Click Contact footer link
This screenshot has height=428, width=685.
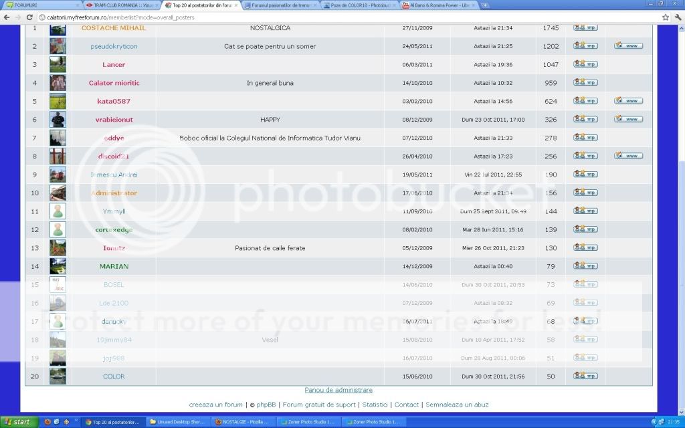click(x=406, y=405)
